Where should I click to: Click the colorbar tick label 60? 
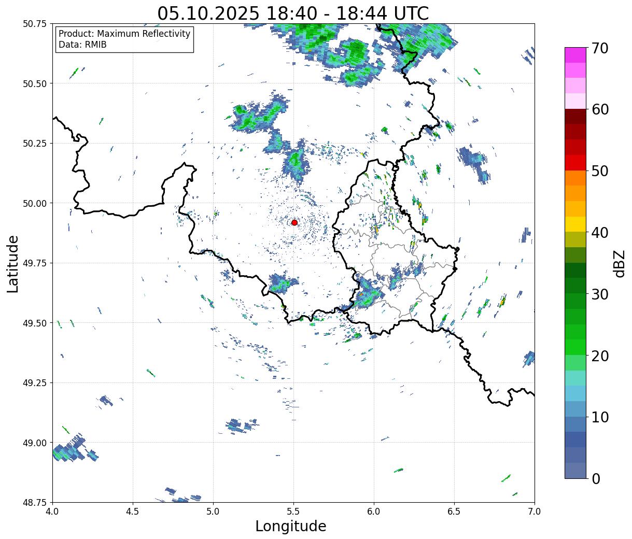[x=600, y=109]
